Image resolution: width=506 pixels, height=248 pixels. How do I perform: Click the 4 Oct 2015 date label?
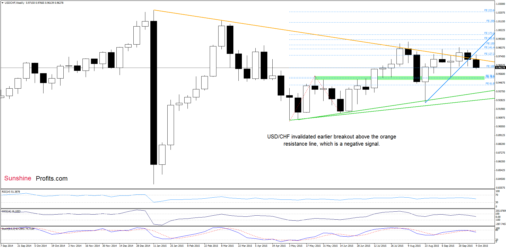tap(482, 246)
